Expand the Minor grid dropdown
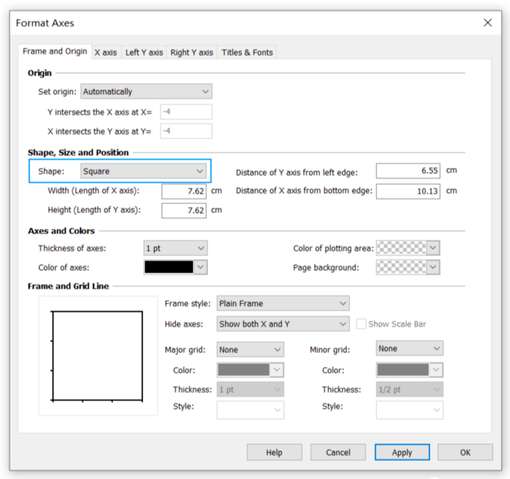Viewport: 510px width, 479px height. click(x=409, y=349)
